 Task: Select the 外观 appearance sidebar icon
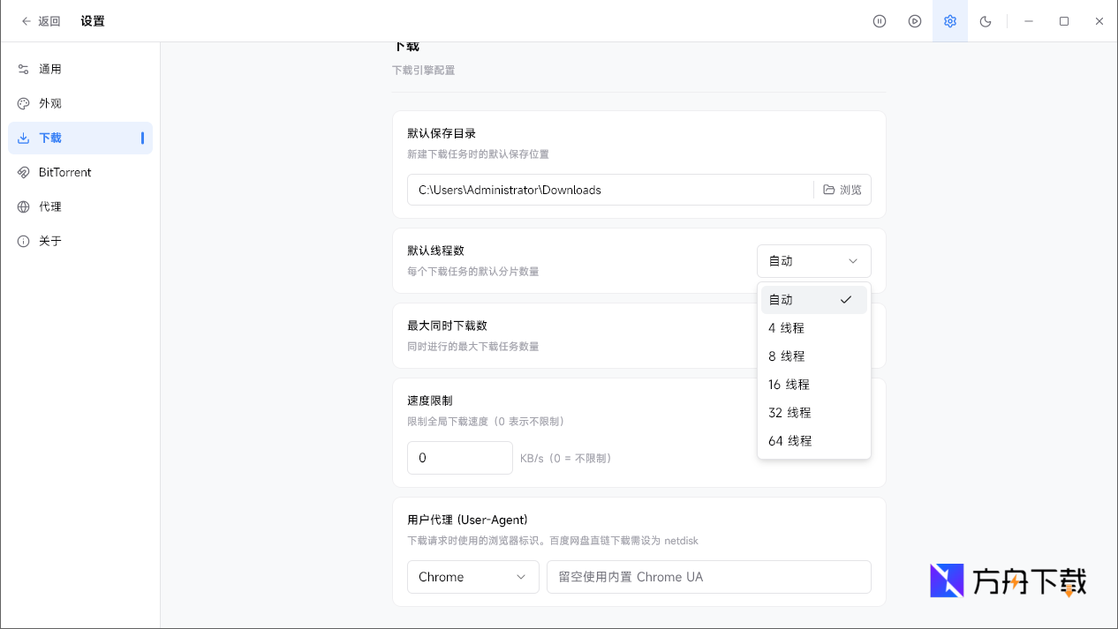tap(21, 103)
